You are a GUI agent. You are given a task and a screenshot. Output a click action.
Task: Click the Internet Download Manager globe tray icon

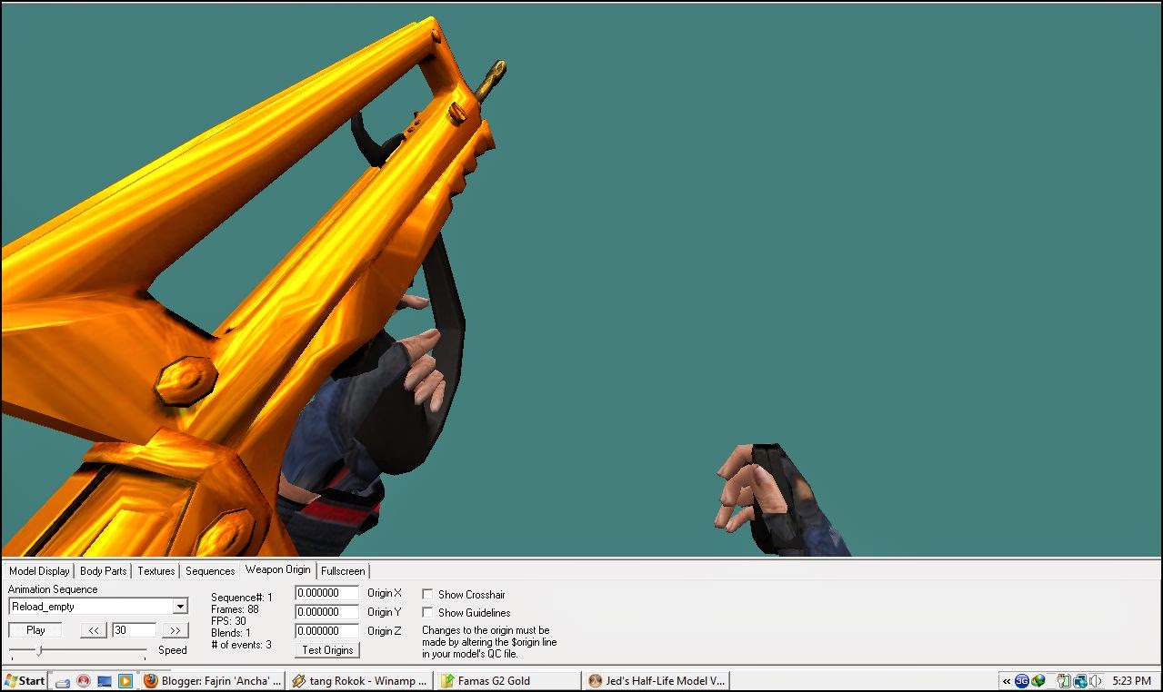1038,680
